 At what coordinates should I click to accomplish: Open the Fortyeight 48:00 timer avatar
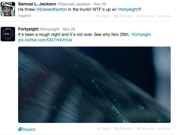point(8,34)
